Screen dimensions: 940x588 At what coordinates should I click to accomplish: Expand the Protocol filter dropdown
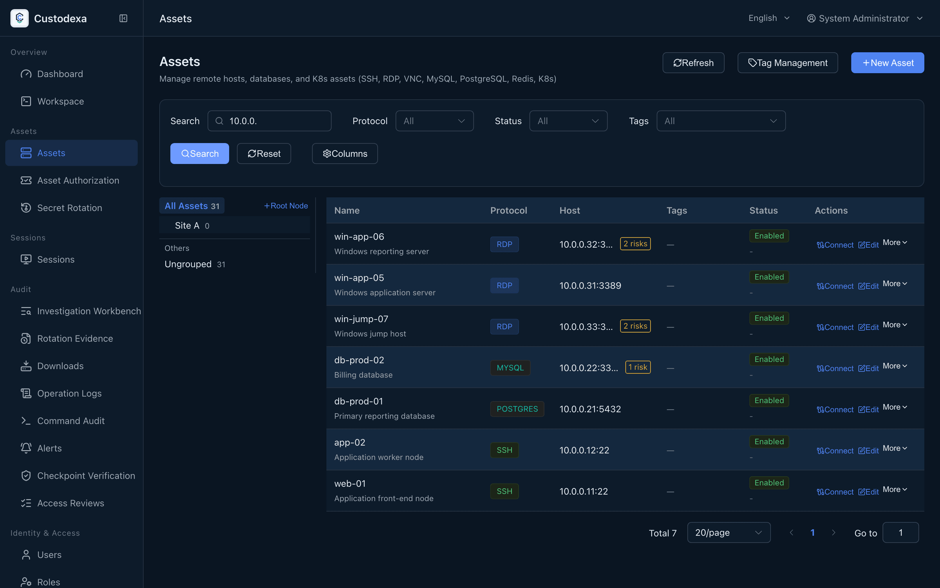434,121
